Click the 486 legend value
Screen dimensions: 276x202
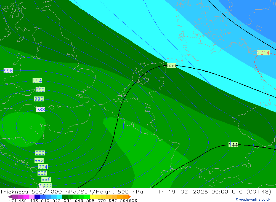(22, 200)
